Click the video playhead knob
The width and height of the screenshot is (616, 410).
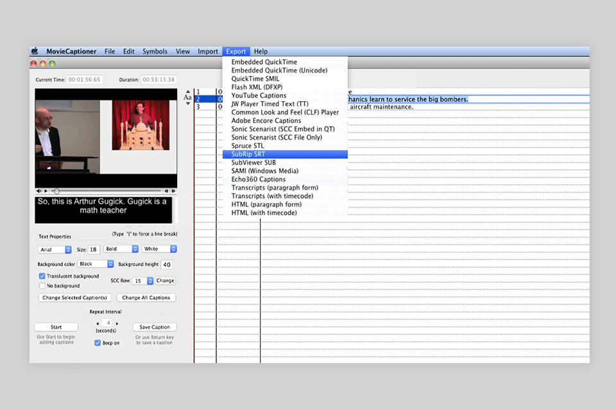tap(56, 191)
